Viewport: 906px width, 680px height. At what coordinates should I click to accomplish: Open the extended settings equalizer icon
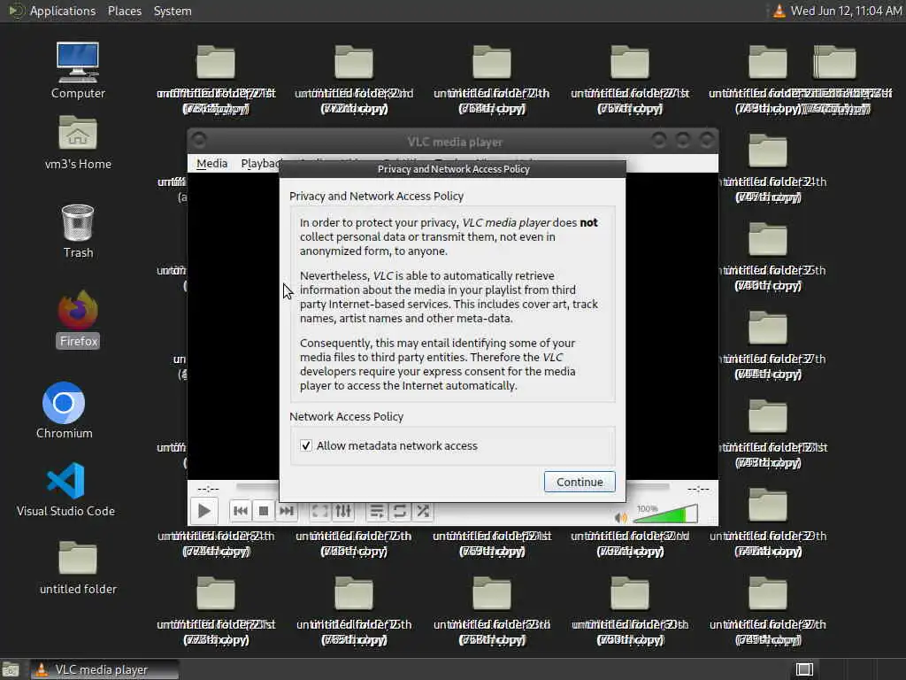343,511
